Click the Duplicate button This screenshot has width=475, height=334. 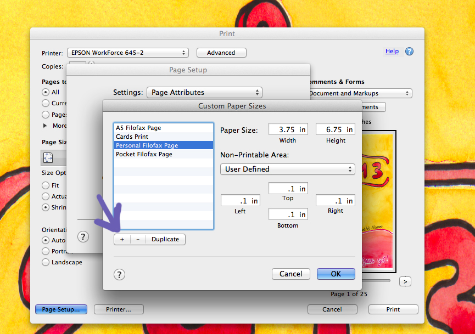(x=165, y=239)
